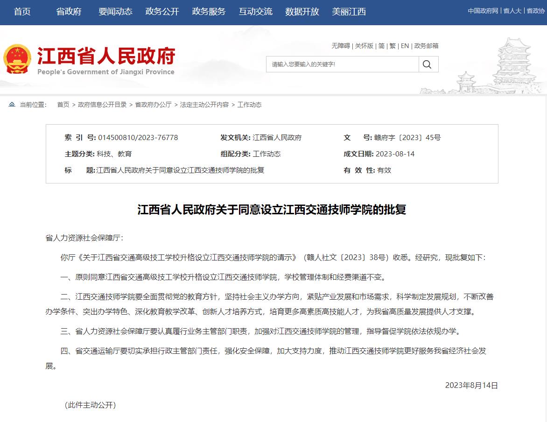Select 政务公开 in the top menu
The image size is (547, 422).
(x=162, y=12)
